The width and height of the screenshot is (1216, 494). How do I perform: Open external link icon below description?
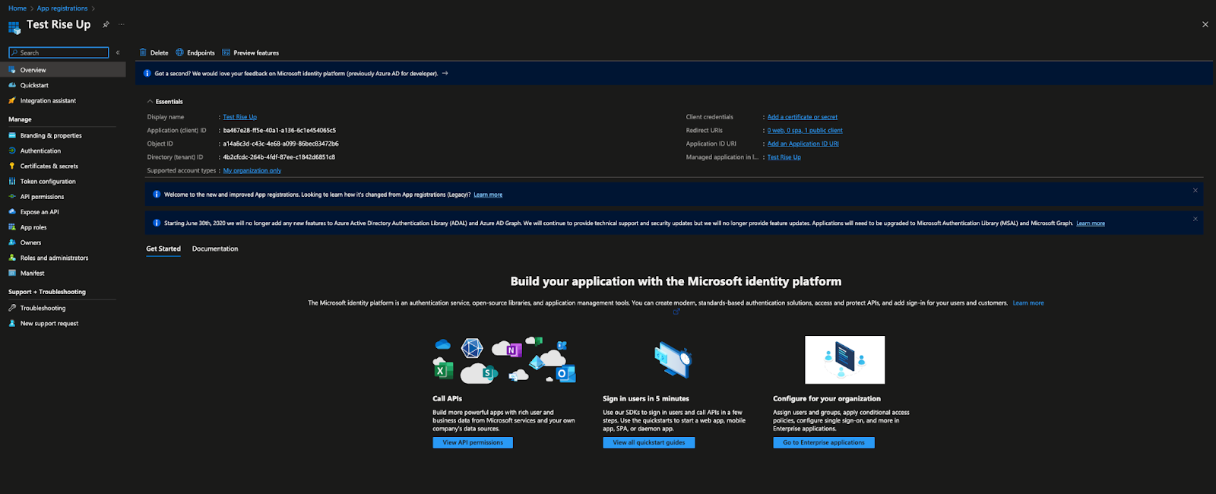(676, 311)
